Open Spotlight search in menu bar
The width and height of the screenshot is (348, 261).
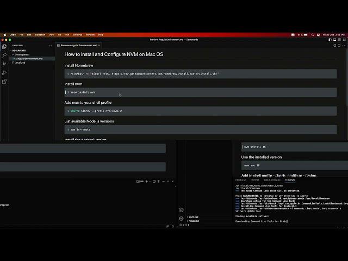coord(313,35)
